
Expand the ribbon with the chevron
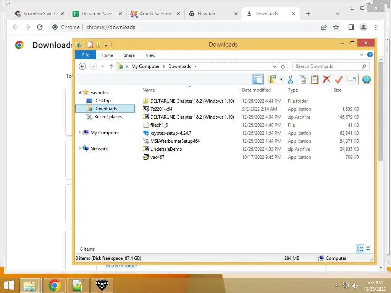pos(361,55)
